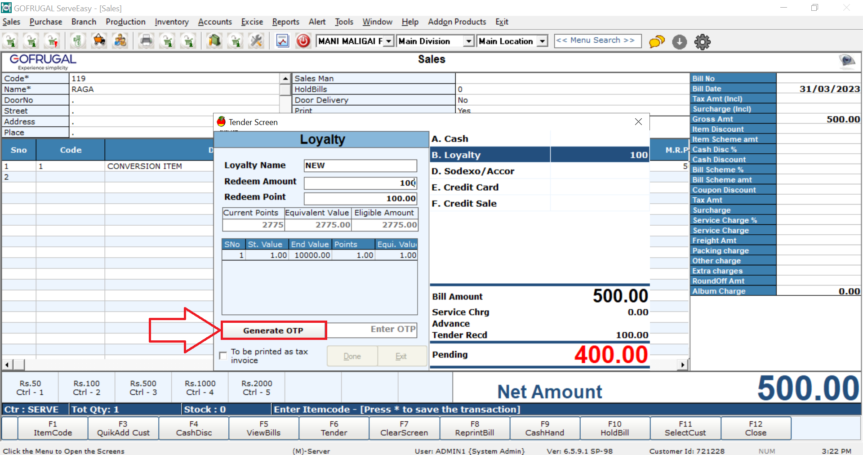Viewport: 863px width, 455px height.
Task: Open the Tools menu
Action: point(344,22)
